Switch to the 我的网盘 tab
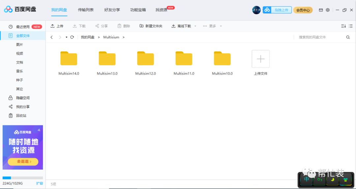The width and height of the screenshot is (356, 189). (x=59, y=10)
